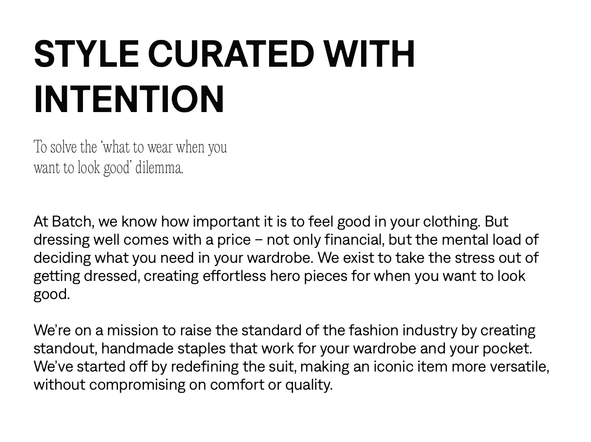Click the word INTENTION in the heading
This screenshot has height=442, width=591.
tap(129, 99)
